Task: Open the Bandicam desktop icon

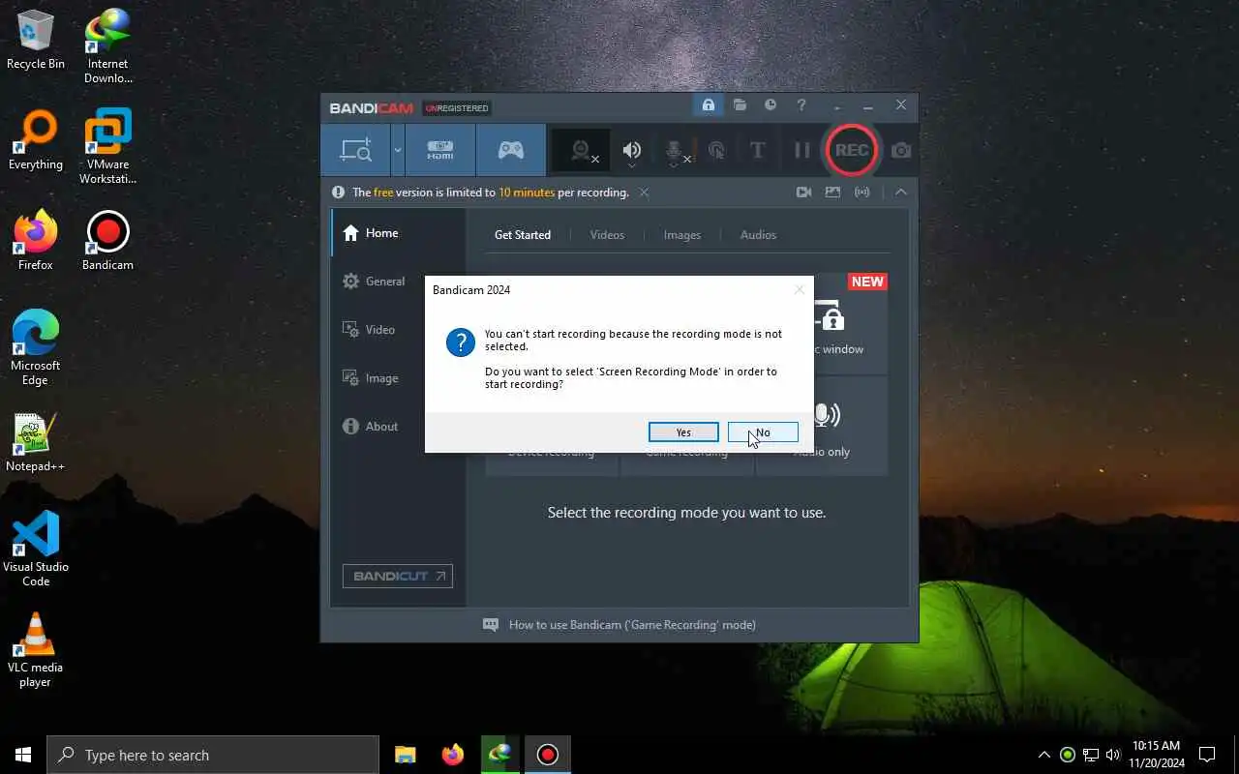Action: click(107, 241)
